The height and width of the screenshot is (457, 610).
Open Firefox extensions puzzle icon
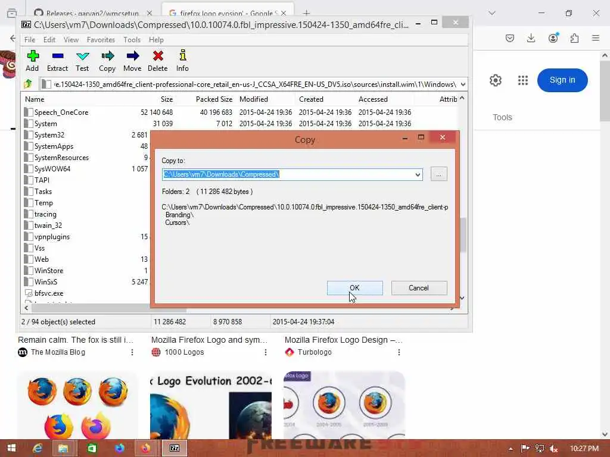tap(574, 38)
